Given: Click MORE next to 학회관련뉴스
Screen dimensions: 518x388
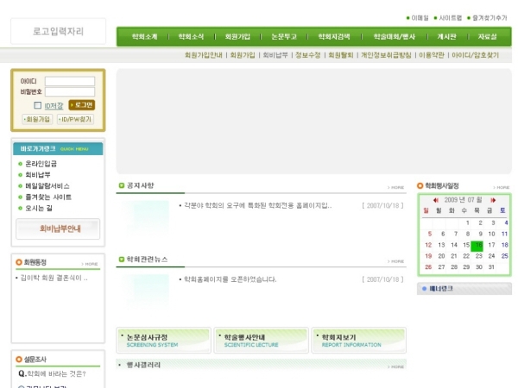Looking at the screenshot, I should coord(395,260).
